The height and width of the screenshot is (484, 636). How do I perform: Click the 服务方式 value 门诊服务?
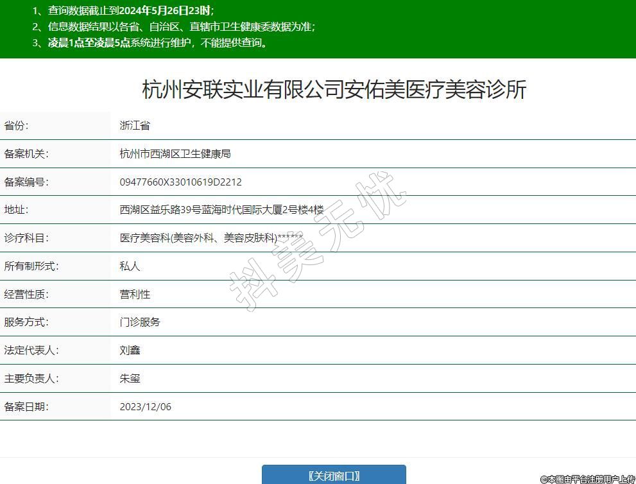click(140, 322)
